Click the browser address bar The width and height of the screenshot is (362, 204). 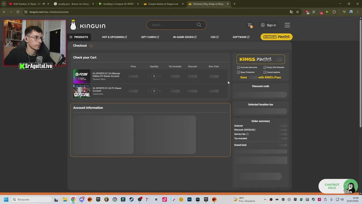point(158,12)
